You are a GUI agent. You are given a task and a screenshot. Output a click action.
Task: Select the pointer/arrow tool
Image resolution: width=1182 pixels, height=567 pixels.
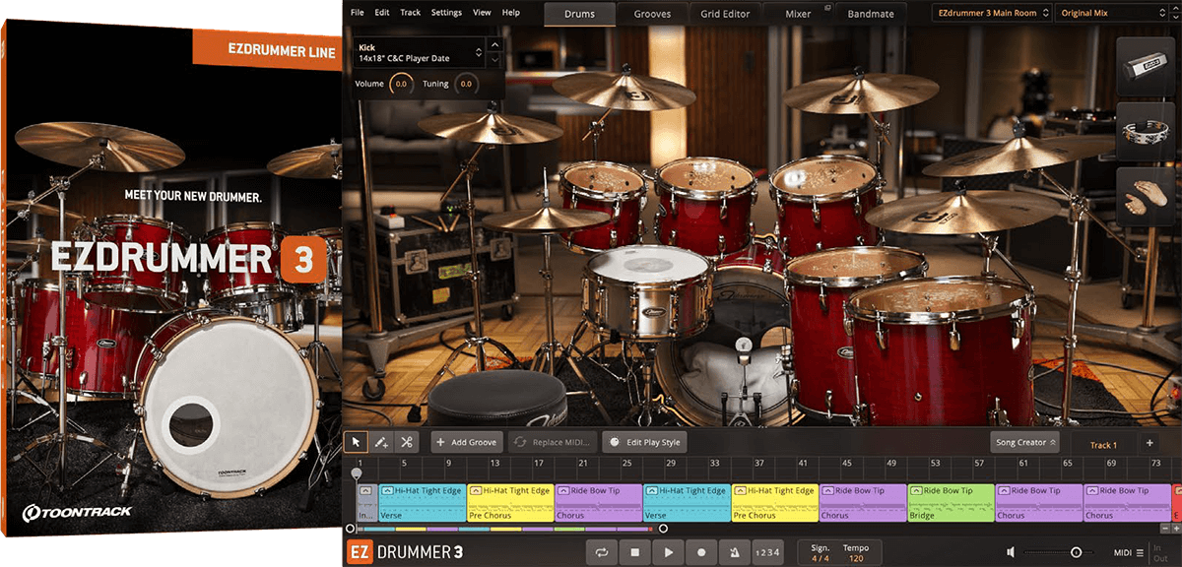click(x=357, y=441)
